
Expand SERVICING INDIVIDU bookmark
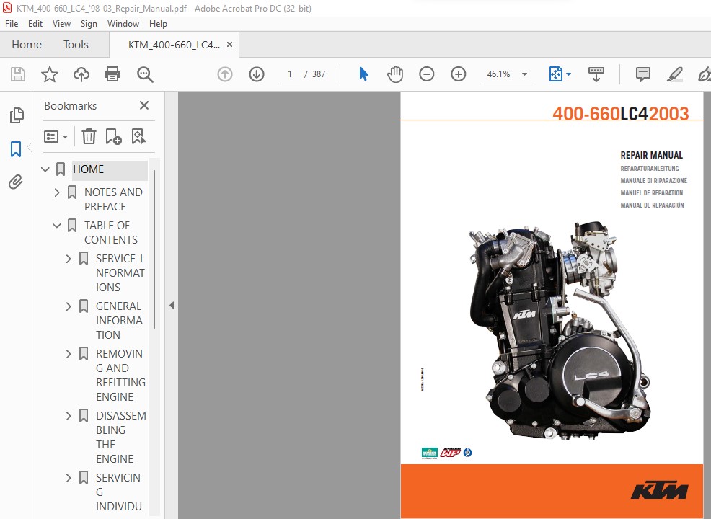(69, 478)
